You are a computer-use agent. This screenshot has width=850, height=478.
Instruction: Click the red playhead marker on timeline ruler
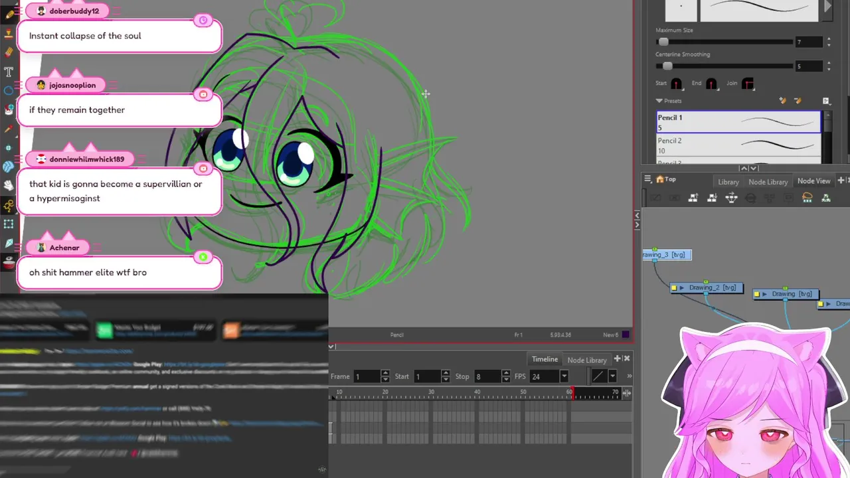point(572,393)
